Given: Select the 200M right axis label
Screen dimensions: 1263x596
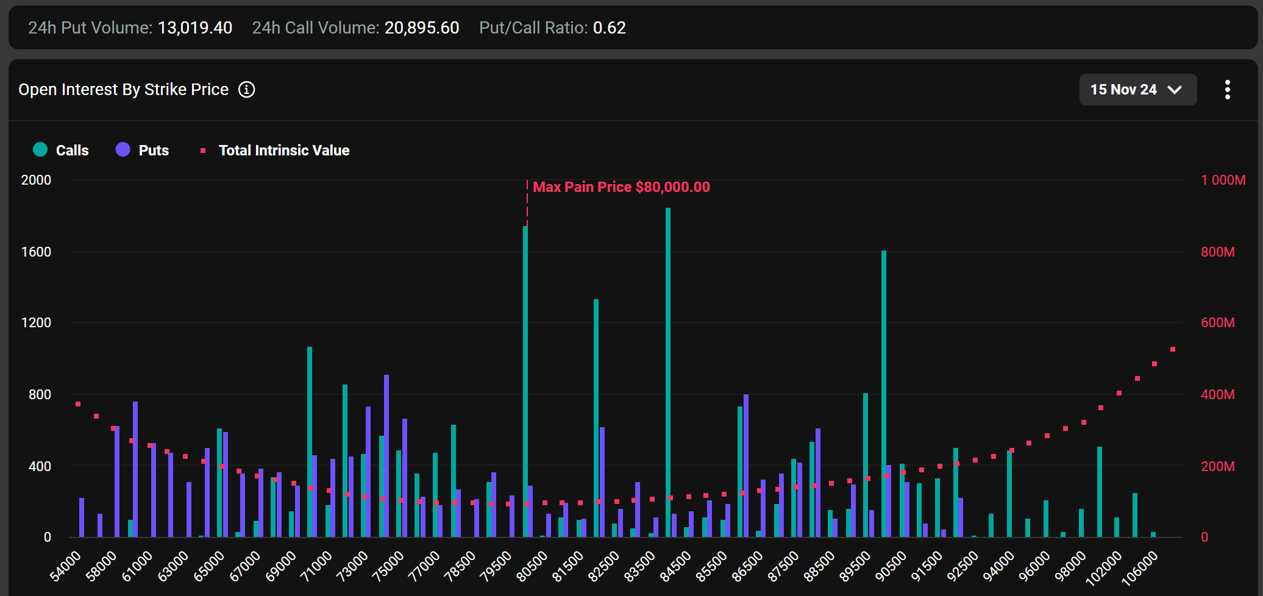Looking at the screenshot, I should [1217, 466].
